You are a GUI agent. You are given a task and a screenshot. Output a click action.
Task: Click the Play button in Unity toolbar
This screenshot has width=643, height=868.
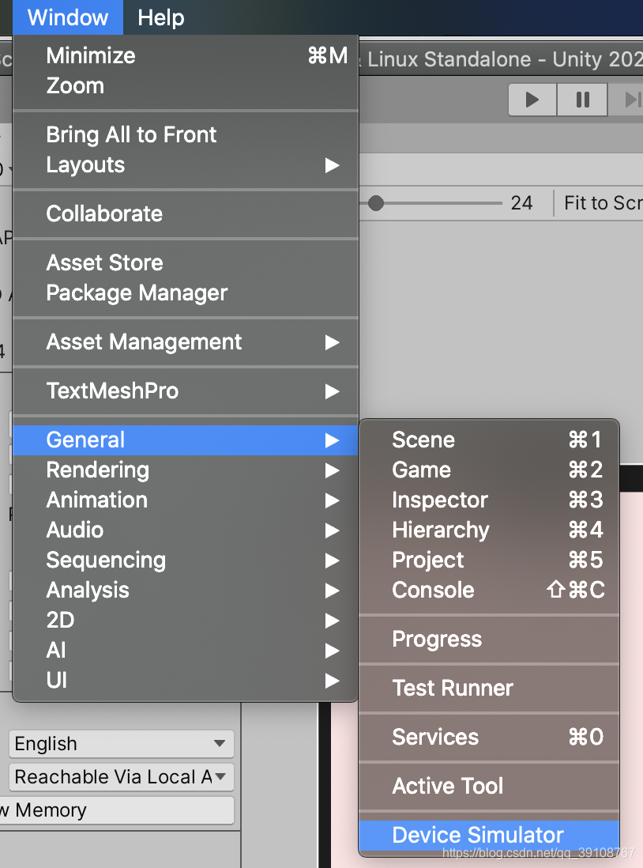pyautogui.click(x=532, y=100)
